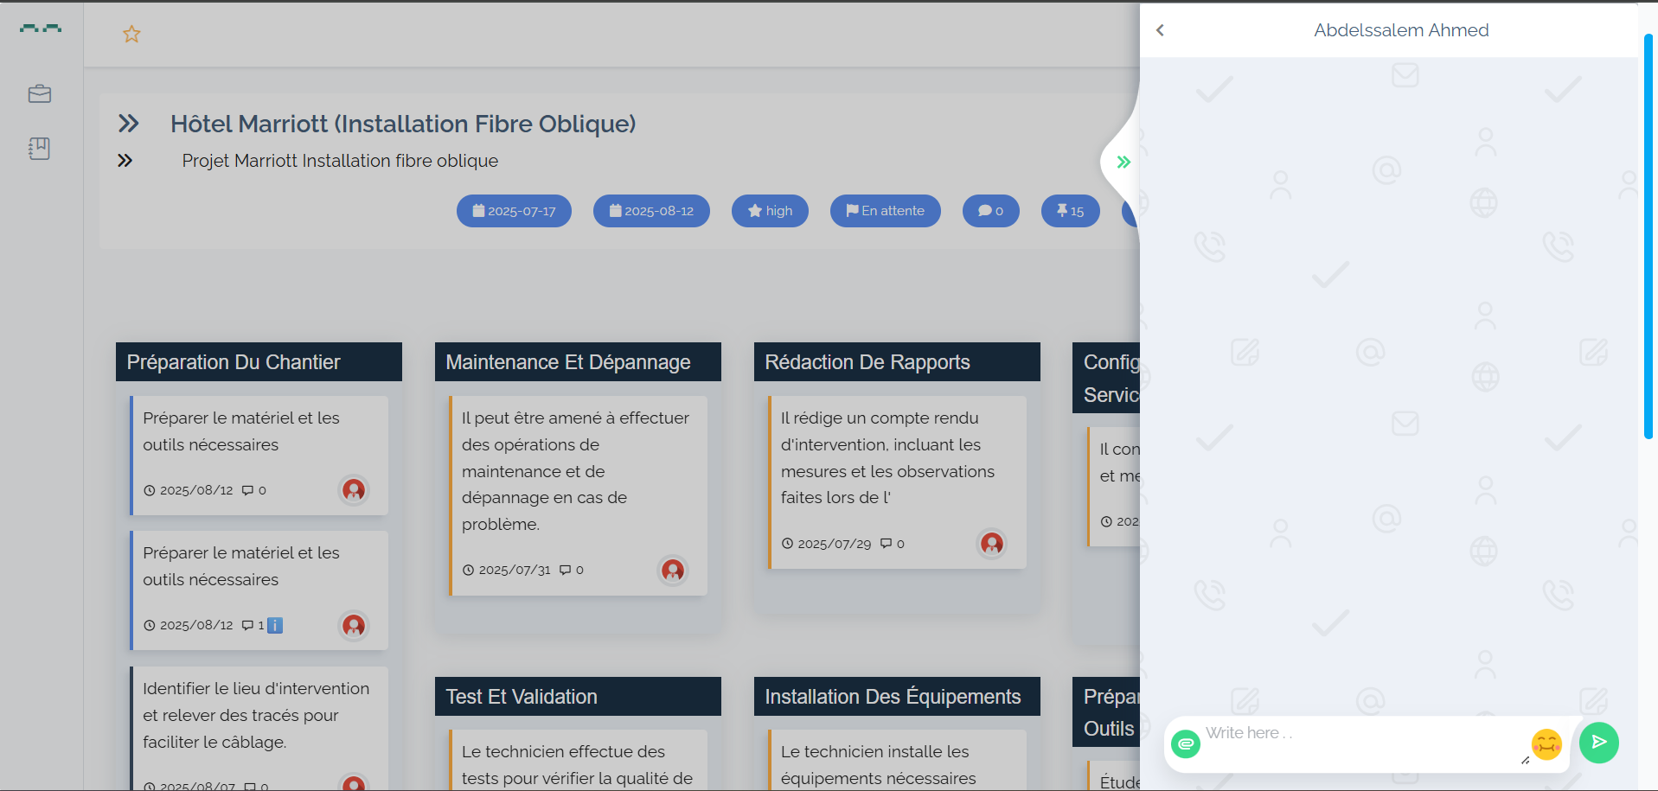Viewport: 1658px width, 791px height.
Task: Click the En attente status badge
Action: coord(885,211)
